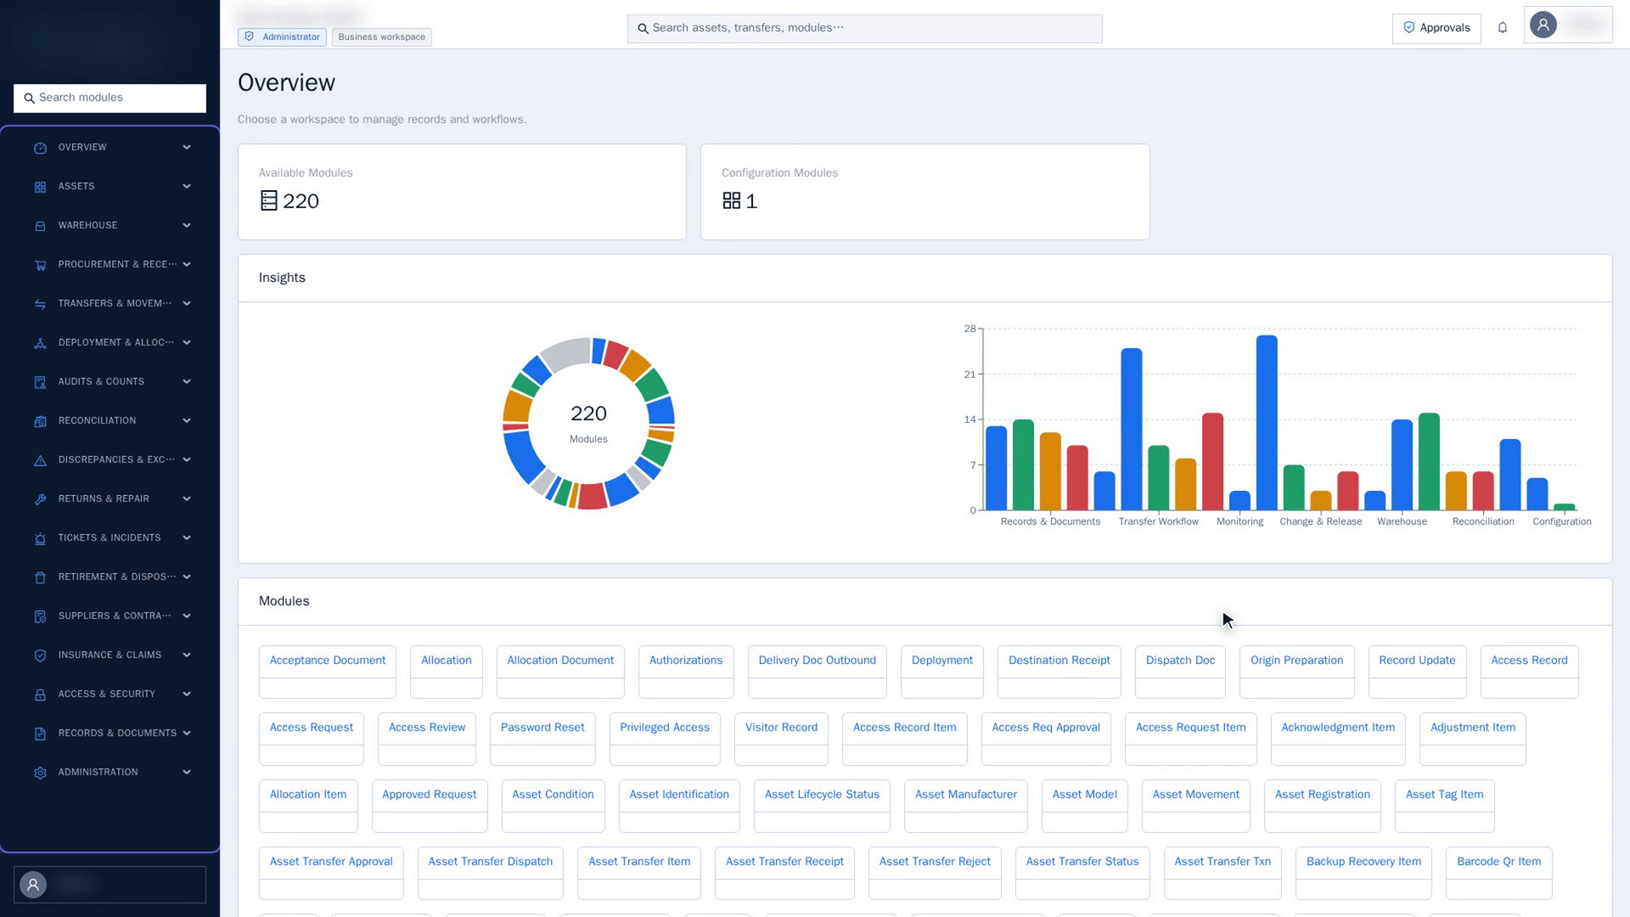Click the gray segment atop donut chart
This screenshot has height=917, width=1630.
566,354
